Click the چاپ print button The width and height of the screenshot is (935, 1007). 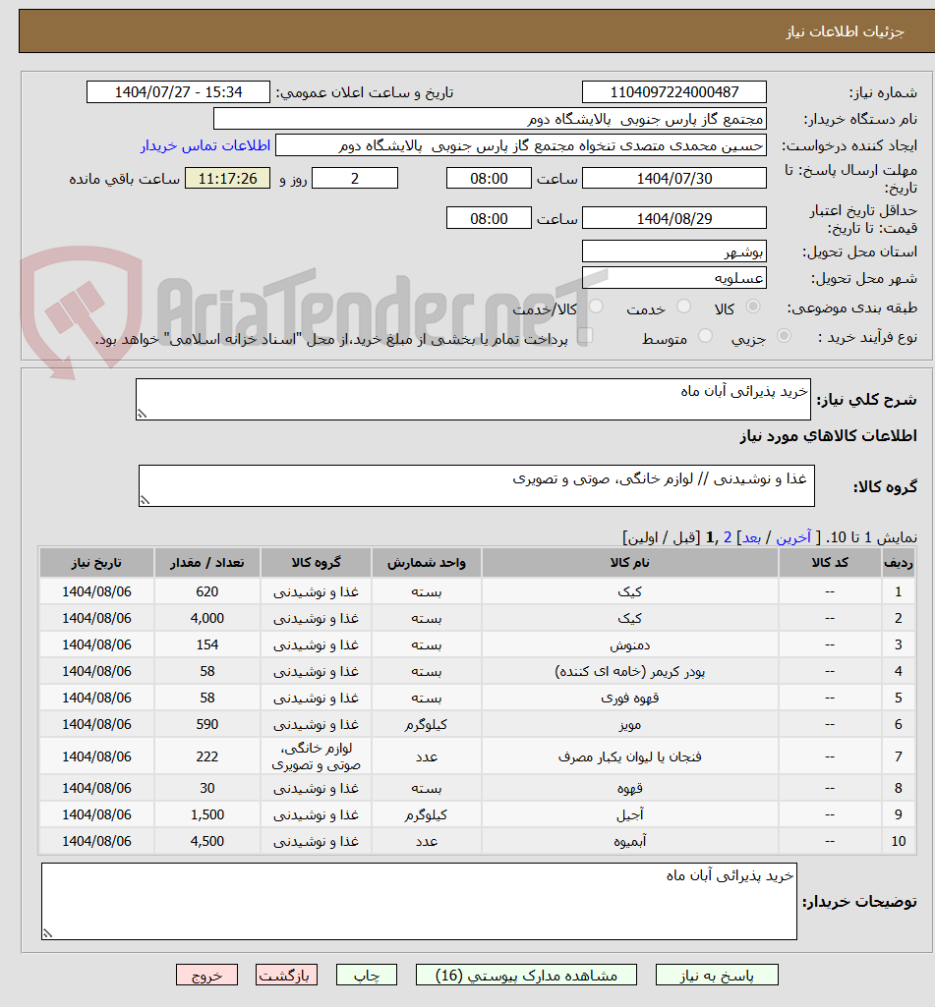(x=366, y=975)
